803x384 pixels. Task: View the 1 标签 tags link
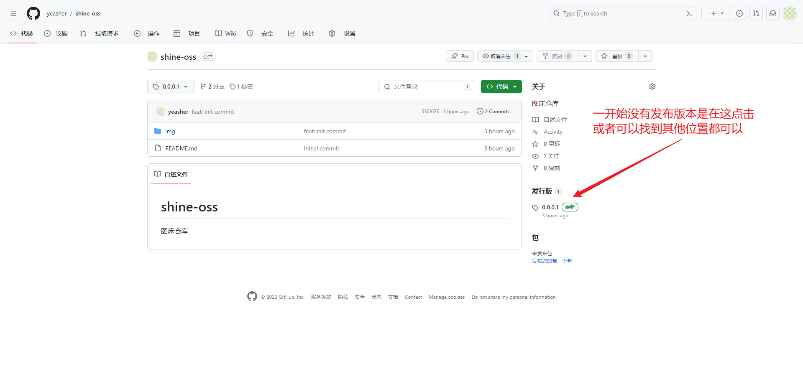click(241, 86)
